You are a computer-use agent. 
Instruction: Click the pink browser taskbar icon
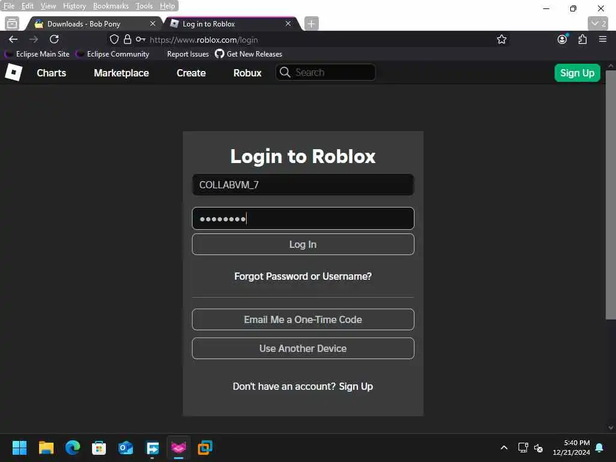(x=179, y=448)
